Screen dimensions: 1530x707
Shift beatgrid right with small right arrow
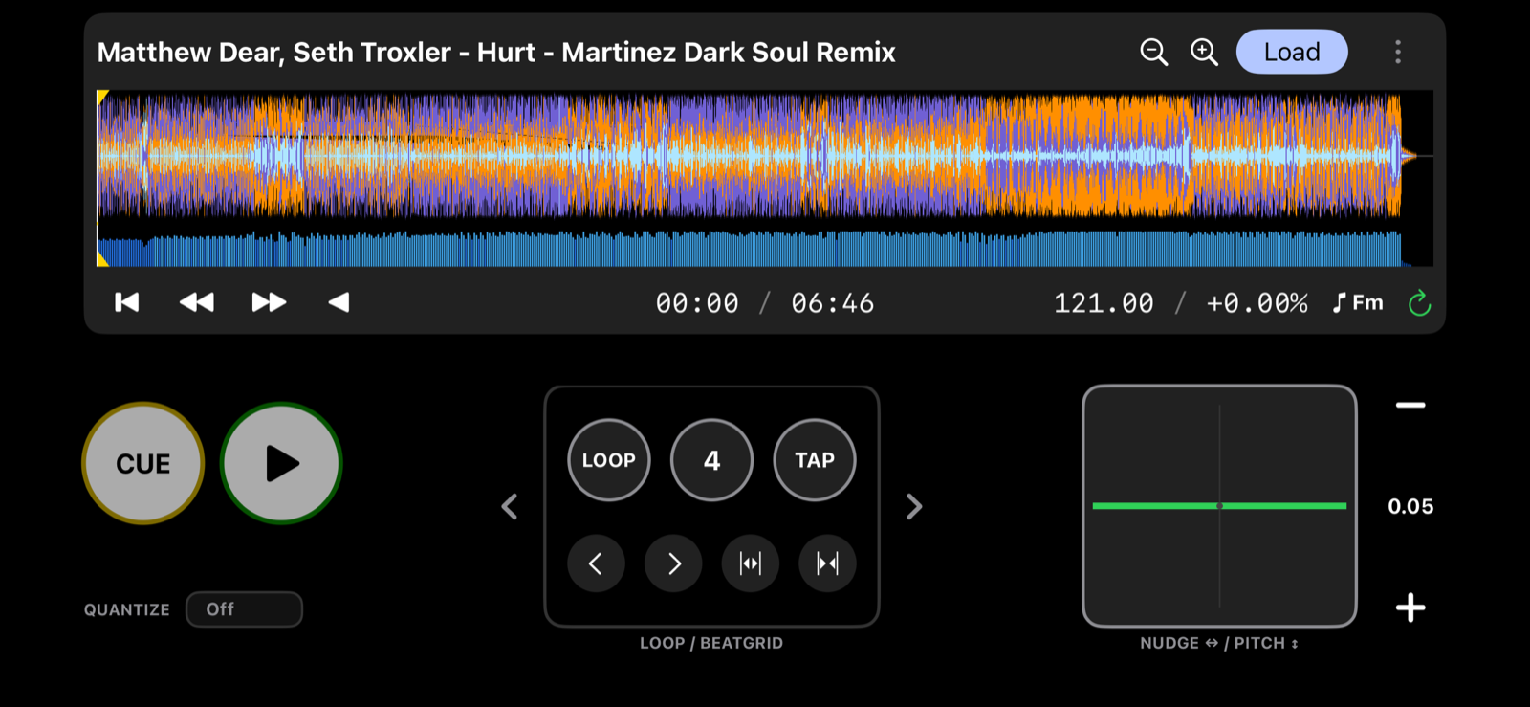click(x=673, y=563)
